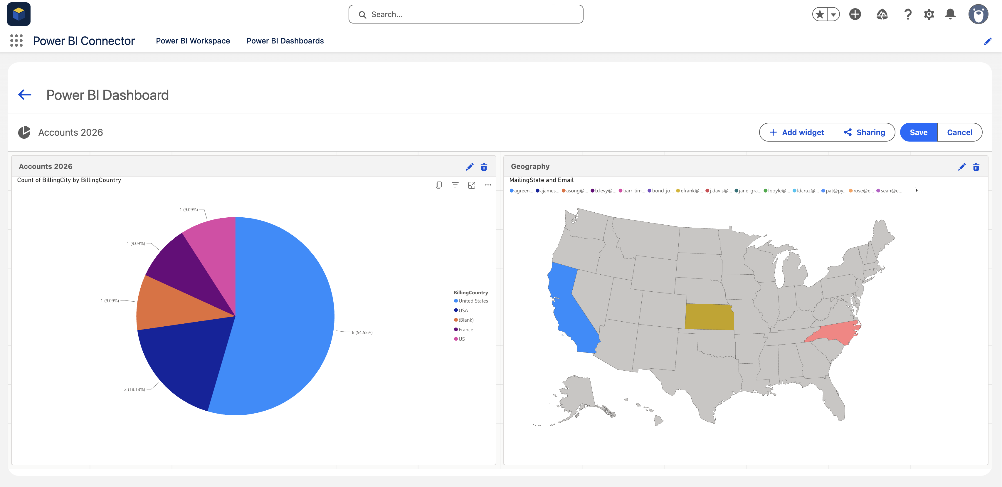Select United States in the BillingCountry legend
1002x487 pixels.
point(471,301)
